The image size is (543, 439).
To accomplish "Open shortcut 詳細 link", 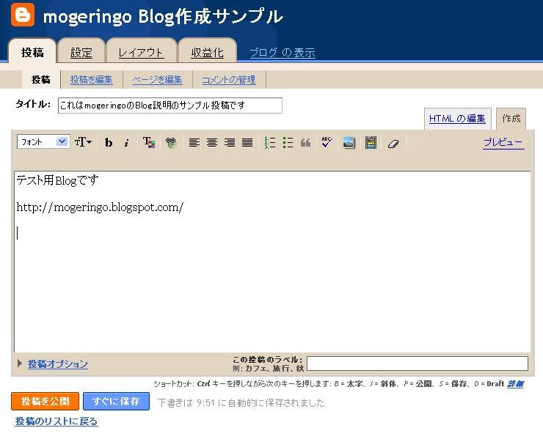I will pos(515,383).
